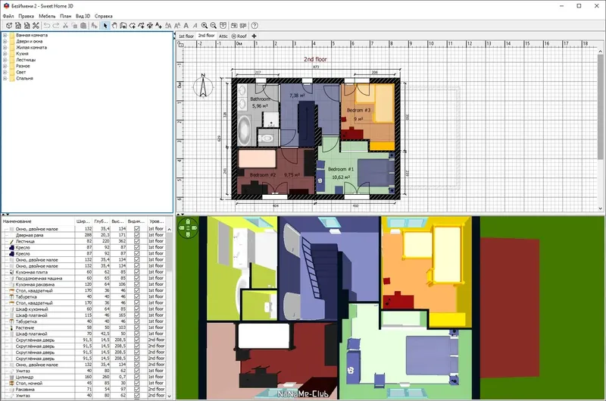Toggle visibility checkbox for Цилиндр row
Viewport: 606px width, 401px height.
point(136,377)
